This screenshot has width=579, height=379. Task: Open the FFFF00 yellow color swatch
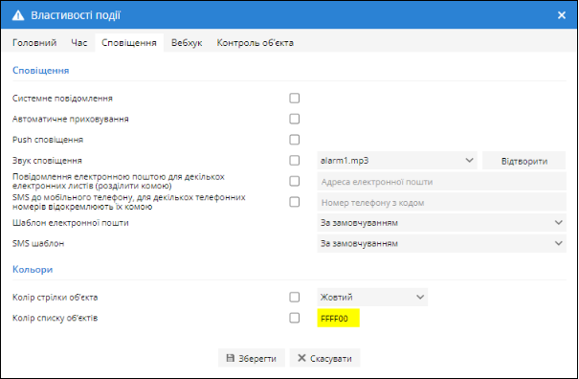coord(338,318)
